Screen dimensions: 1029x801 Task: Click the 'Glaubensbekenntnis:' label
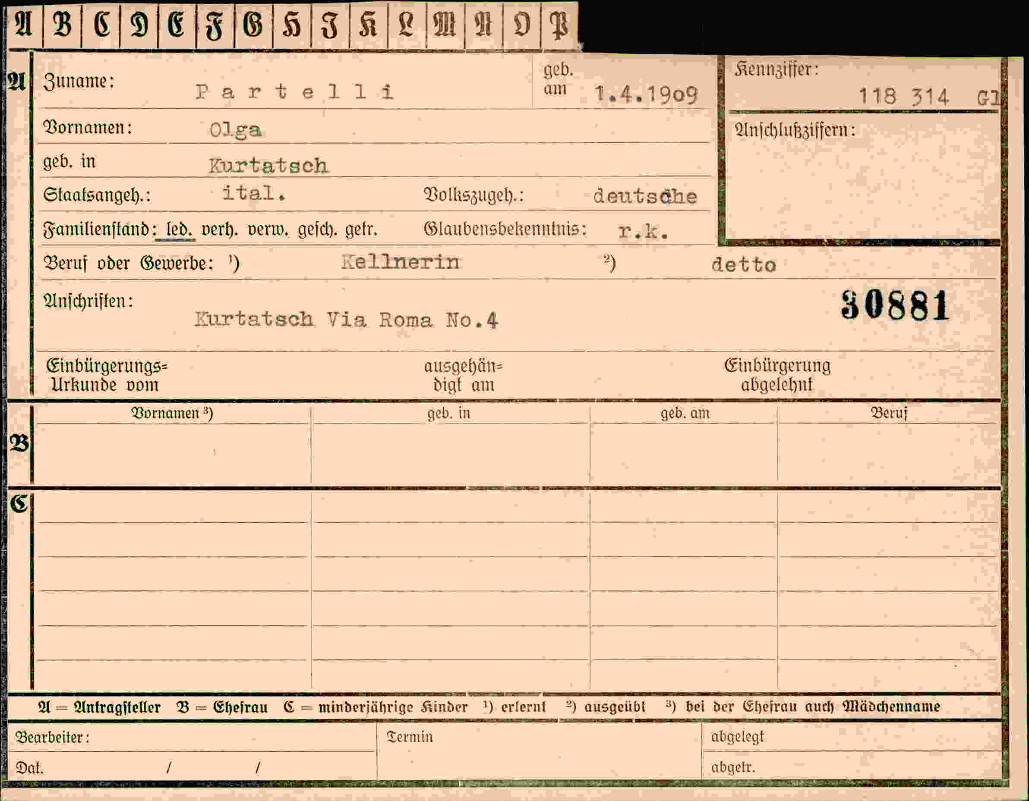505,229
